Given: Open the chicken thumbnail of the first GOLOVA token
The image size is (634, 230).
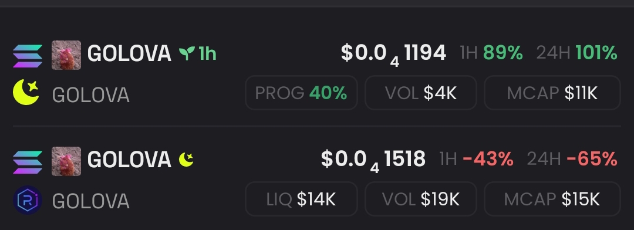Looking at the screenshot, I should 66,55.
